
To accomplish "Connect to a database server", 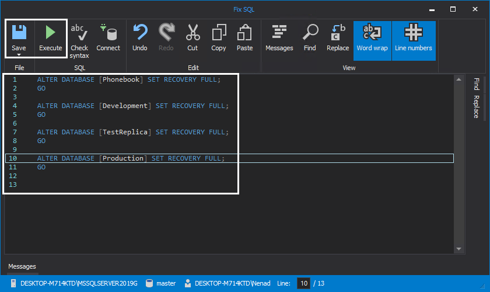I will click(108, 38).
